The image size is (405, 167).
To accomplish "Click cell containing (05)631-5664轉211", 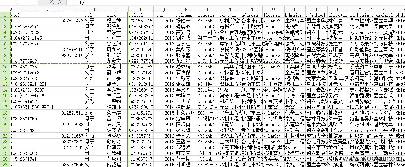I will 48,107.
